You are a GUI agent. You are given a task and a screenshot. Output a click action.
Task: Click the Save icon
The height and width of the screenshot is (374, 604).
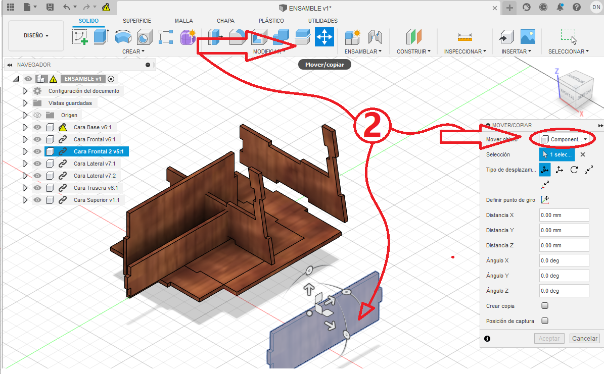coord(50,7)
